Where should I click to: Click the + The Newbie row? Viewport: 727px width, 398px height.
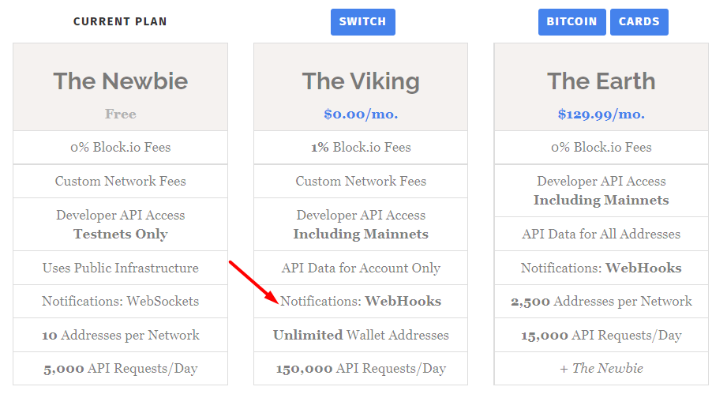pos(601,368)
